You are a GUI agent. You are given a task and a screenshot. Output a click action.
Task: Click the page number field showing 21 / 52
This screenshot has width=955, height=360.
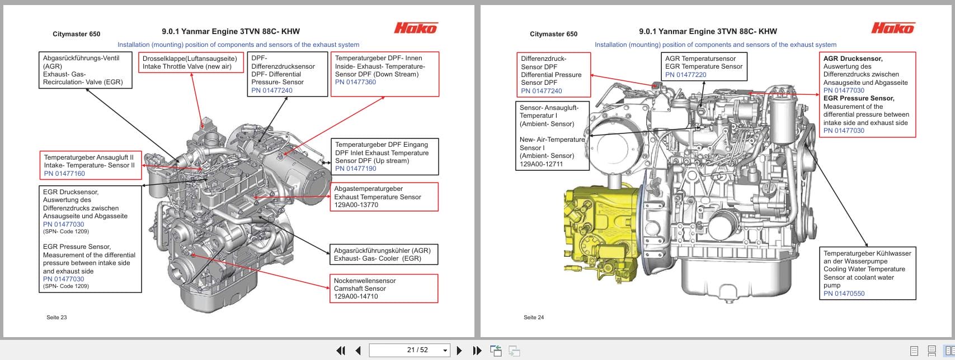click(x=410, y=350)
